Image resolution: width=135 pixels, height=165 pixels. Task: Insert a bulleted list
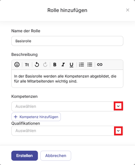(90, 64)
